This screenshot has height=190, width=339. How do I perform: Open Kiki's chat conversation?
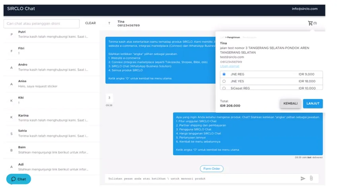pos(51,100)
